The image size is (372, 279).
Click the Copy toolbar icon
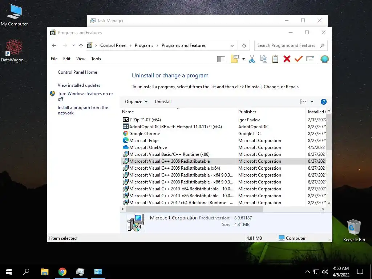(x=264, y=59)
